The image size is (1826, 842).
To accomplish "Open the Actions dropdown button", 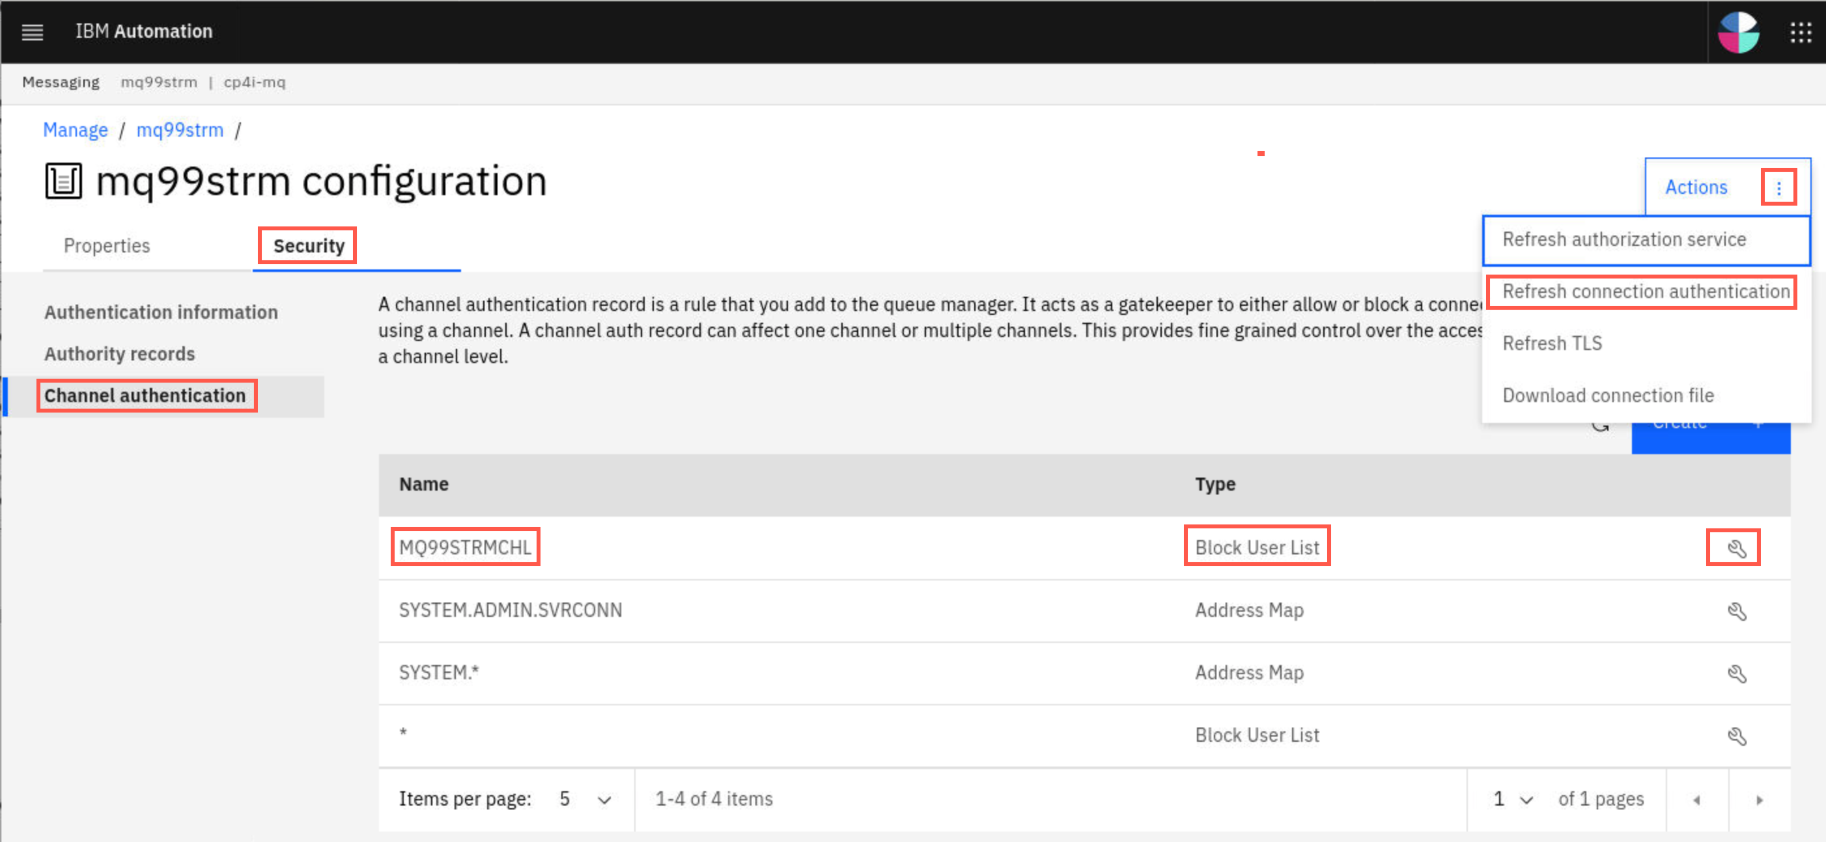I will [x=1696, y=187].
